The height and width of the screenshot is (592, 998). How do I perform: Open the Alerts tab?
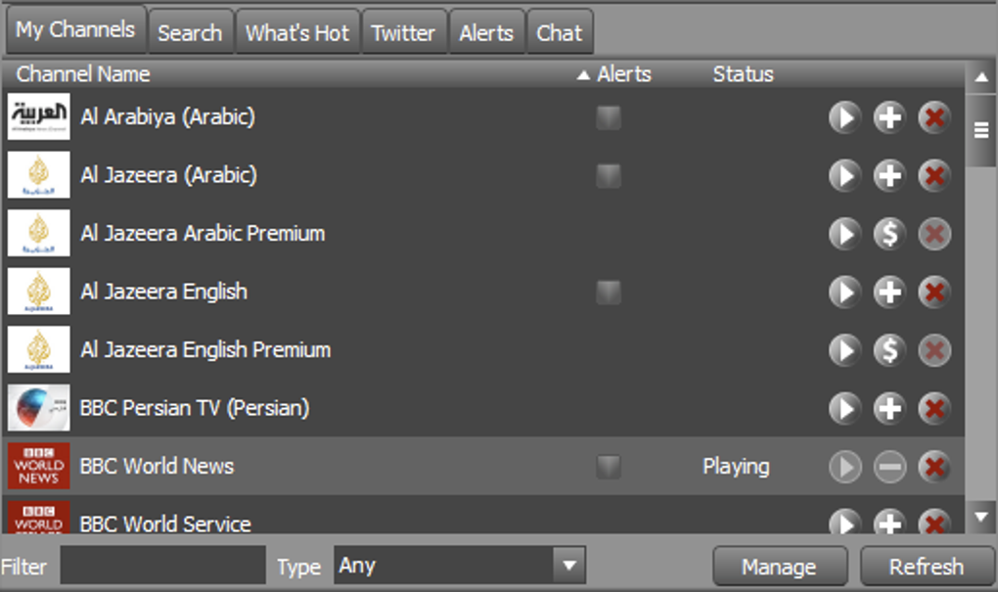tap(486, 32)
